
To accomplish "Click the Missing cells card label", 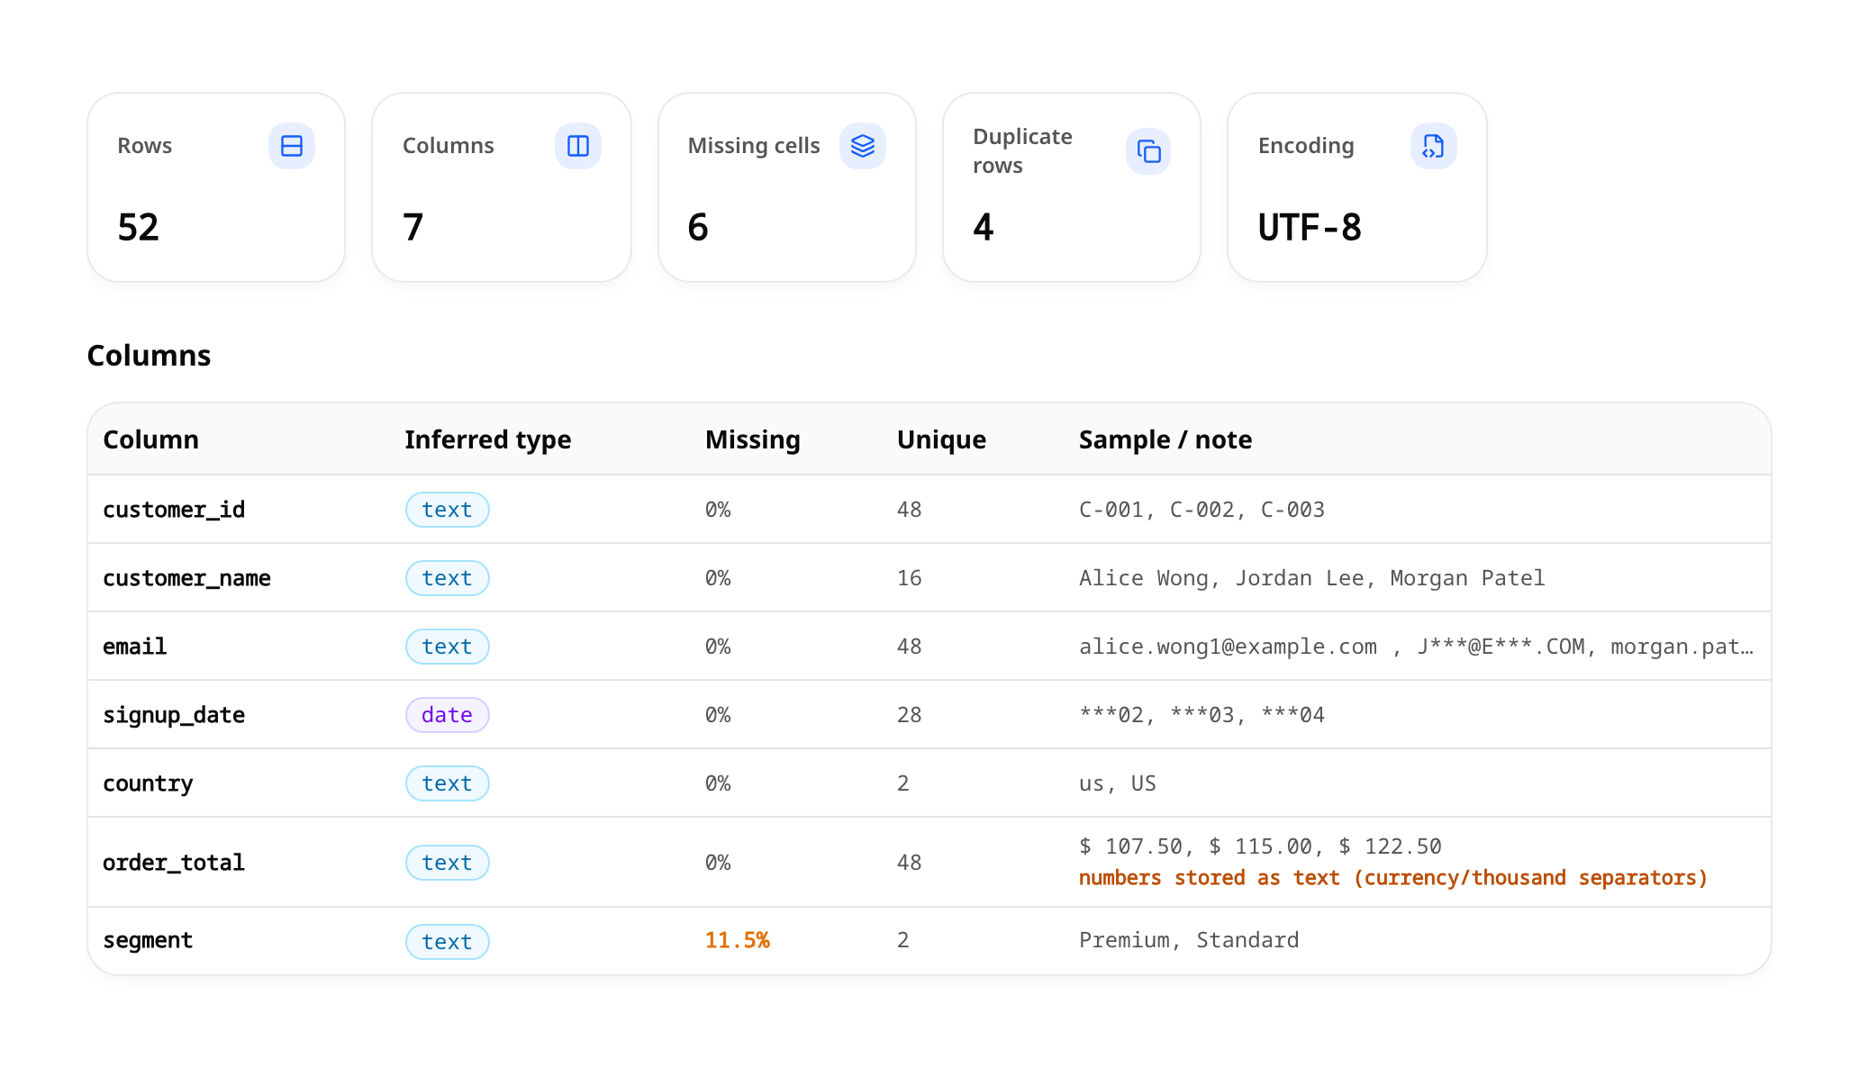I will click(754, 146).
